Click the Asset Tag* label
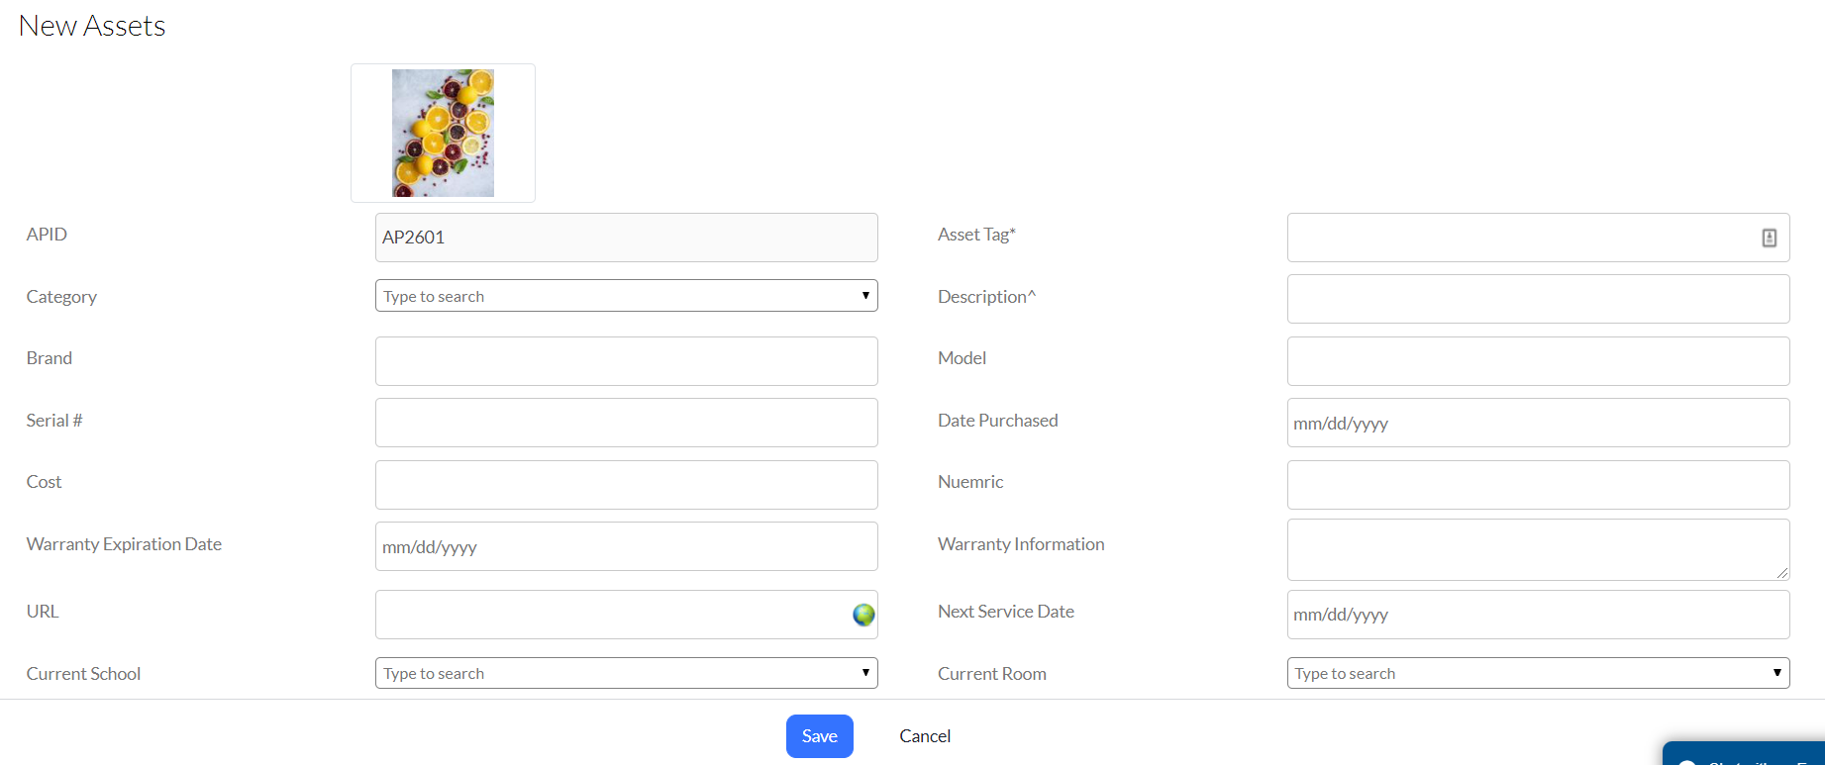 976,235
